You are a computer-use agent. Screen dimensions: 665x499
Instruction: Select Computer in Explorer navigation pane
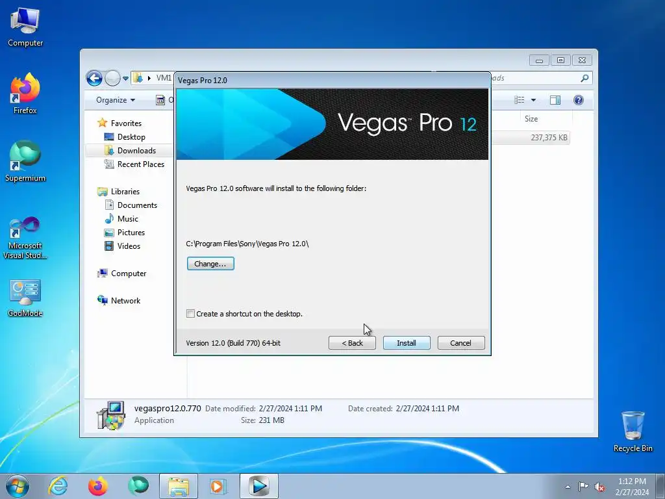coord(129,274)
